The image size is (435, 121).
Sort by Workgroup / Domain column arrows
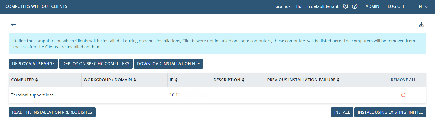click(x=135, y=80)
